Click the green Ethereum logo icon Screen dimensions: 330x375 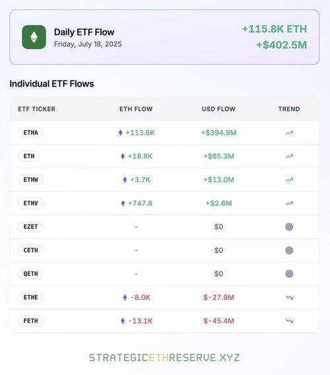click(34, 37)
